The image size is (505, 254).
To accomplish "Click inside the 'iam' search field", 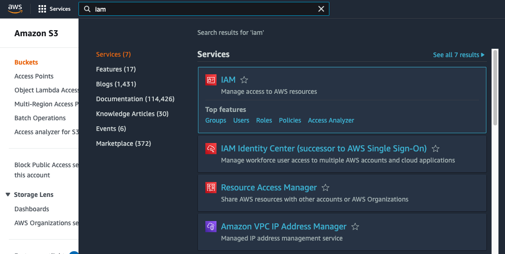I will 204,9.
